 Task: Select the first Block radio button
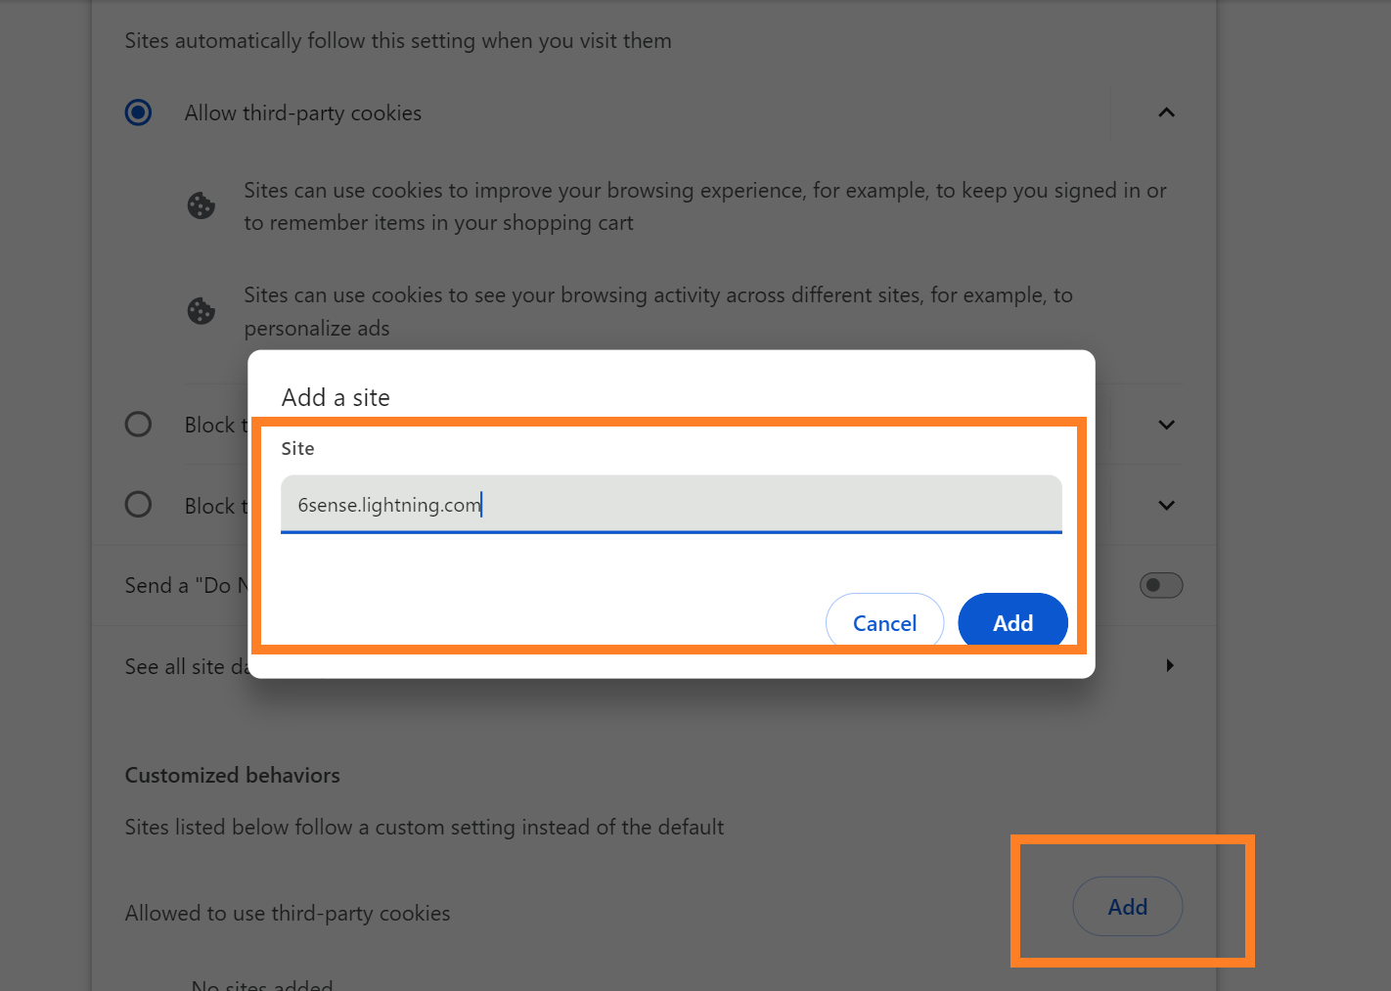pyautogui.click(x=138, y=424)
